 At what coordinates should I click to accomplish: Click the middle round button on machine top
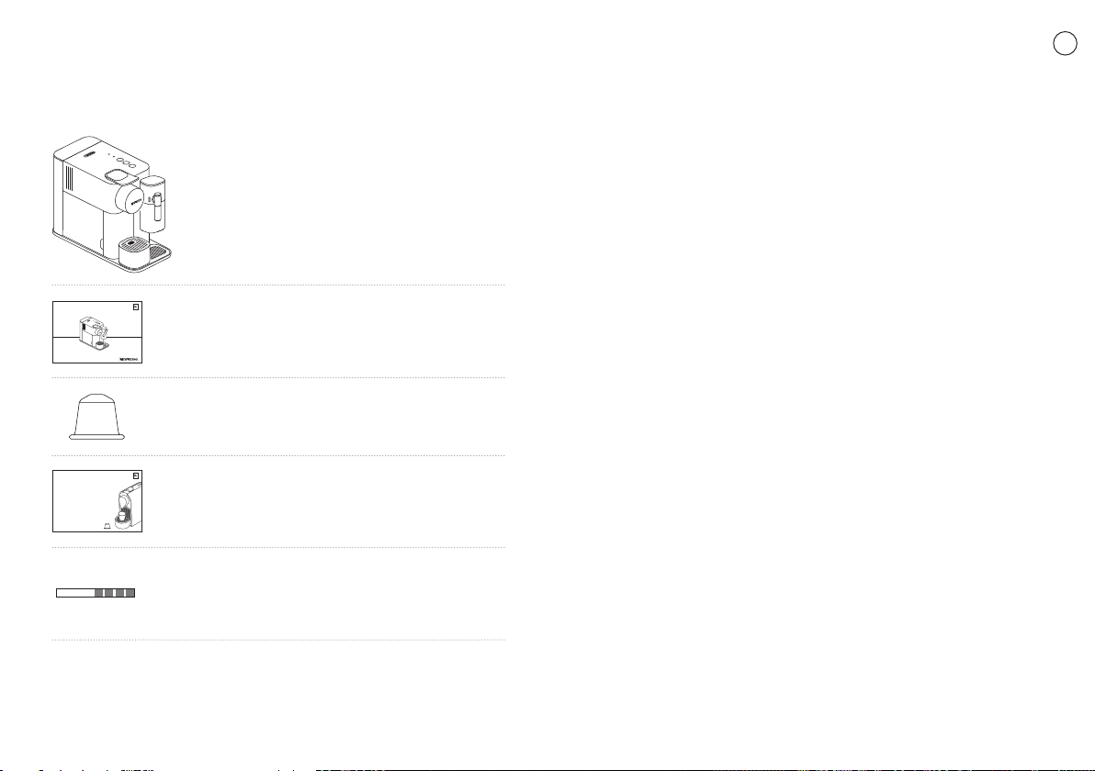click(x=126, y=162)
